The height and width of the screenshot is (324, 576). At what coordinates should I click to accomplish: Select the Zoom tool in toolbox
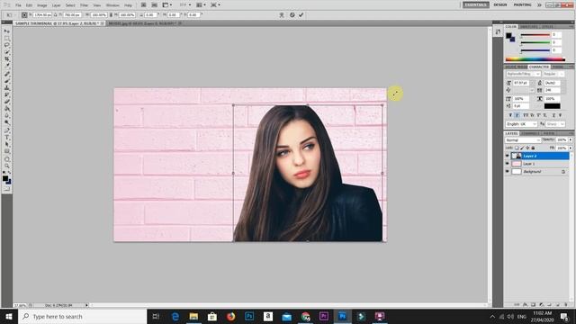(x=7, y=166)
